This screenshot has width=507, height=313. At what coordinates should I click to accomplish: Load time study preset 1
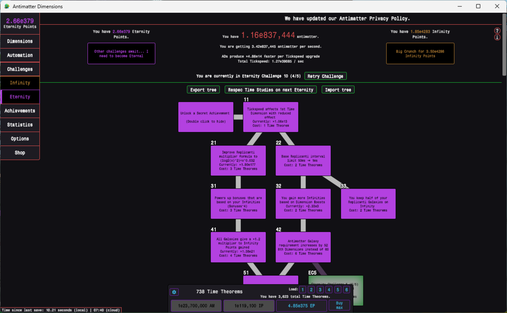click(x=302, y=290)
